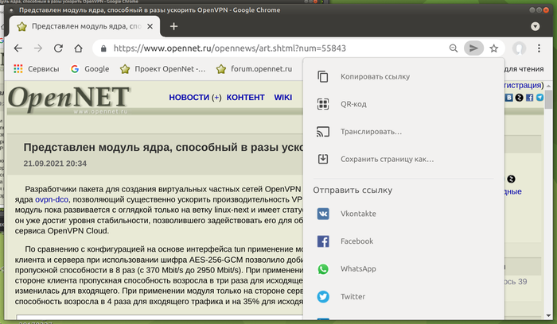
Task: Open the Chrome profile avatar
Action: [x=519, y=48]
